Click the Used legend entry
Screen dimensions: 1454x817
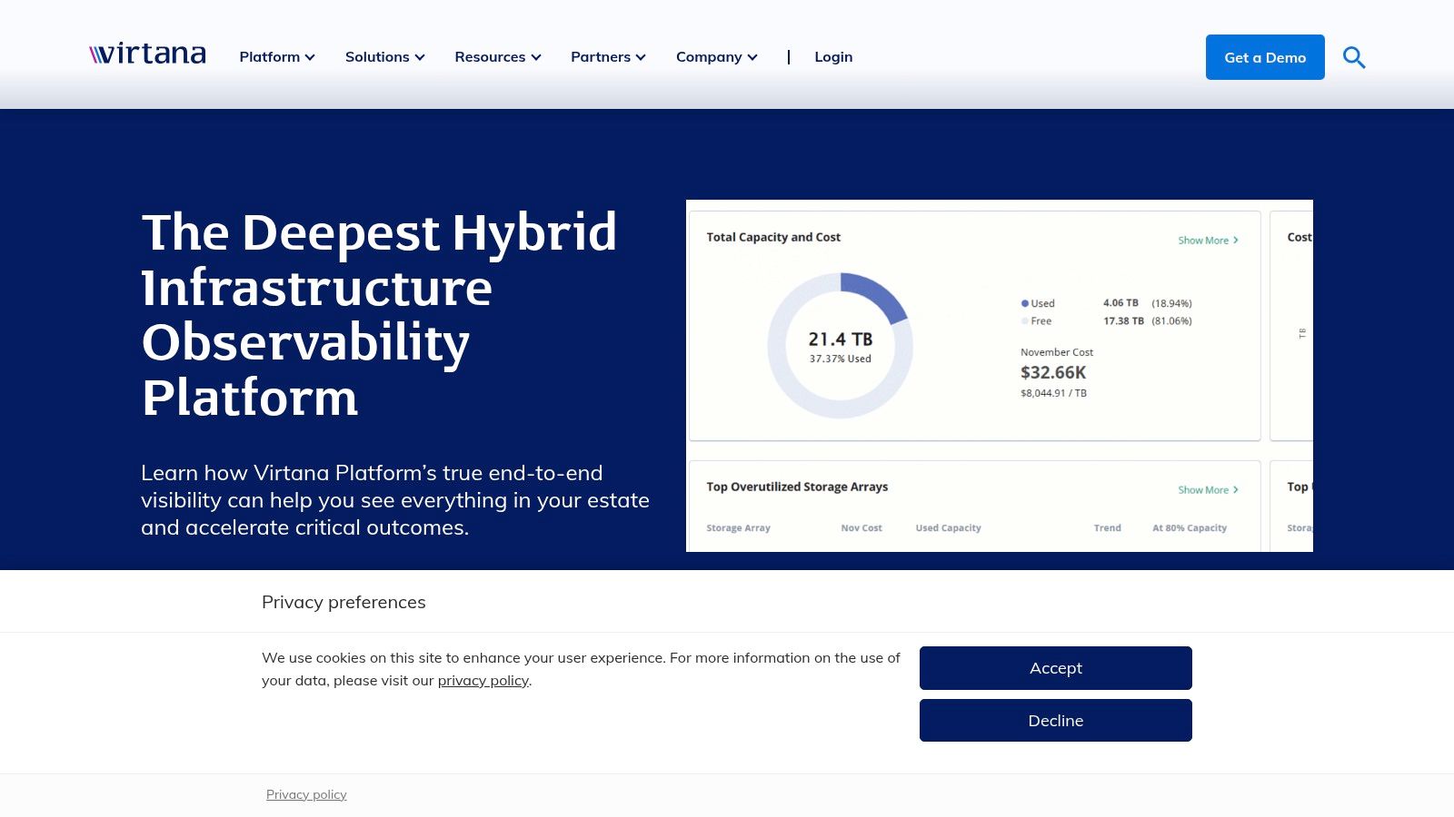(x=1038, y=303)
